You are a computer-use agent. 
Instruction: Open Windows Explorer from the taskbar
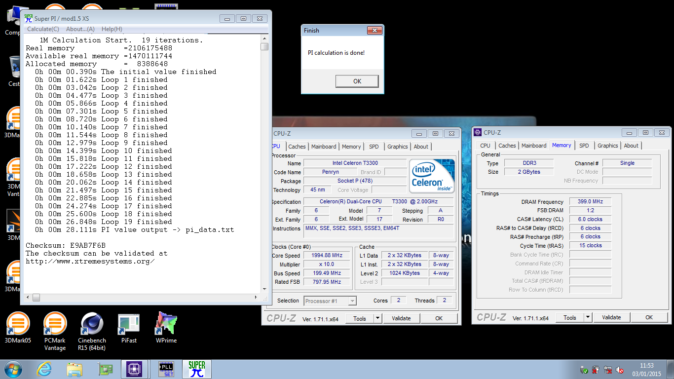(x=75, y=369)
